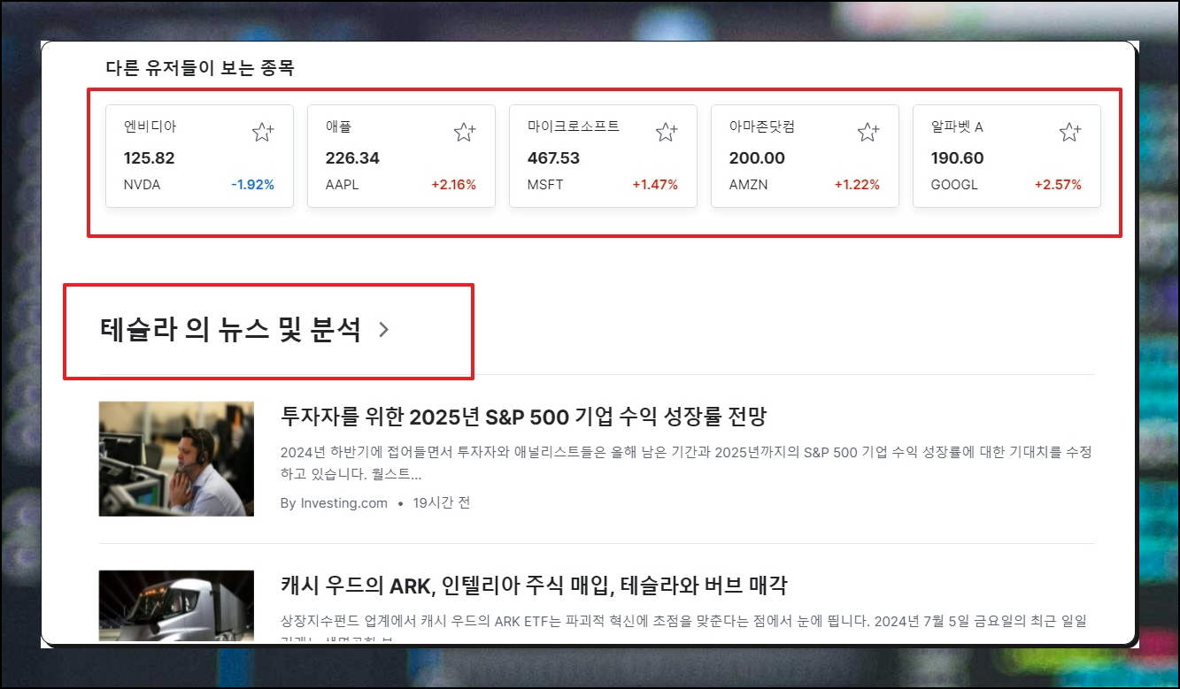Click the -1.92% change value
Viewport: 1180px width, 689px height.
coord(252,185)
